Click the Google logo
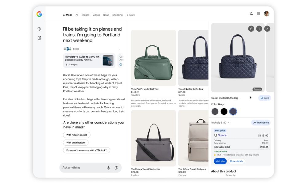The width and height of the screenshot is (307, 184). (39, 14)
